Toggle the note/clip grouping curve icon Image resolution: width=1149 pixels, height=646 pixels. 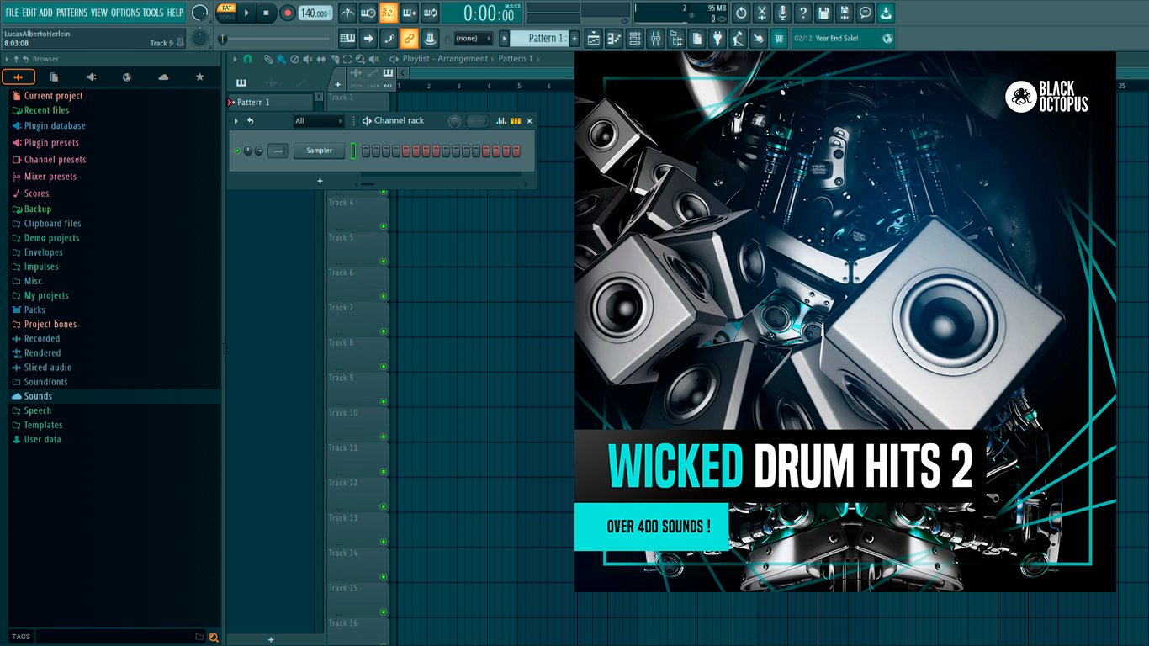point(389,38)
